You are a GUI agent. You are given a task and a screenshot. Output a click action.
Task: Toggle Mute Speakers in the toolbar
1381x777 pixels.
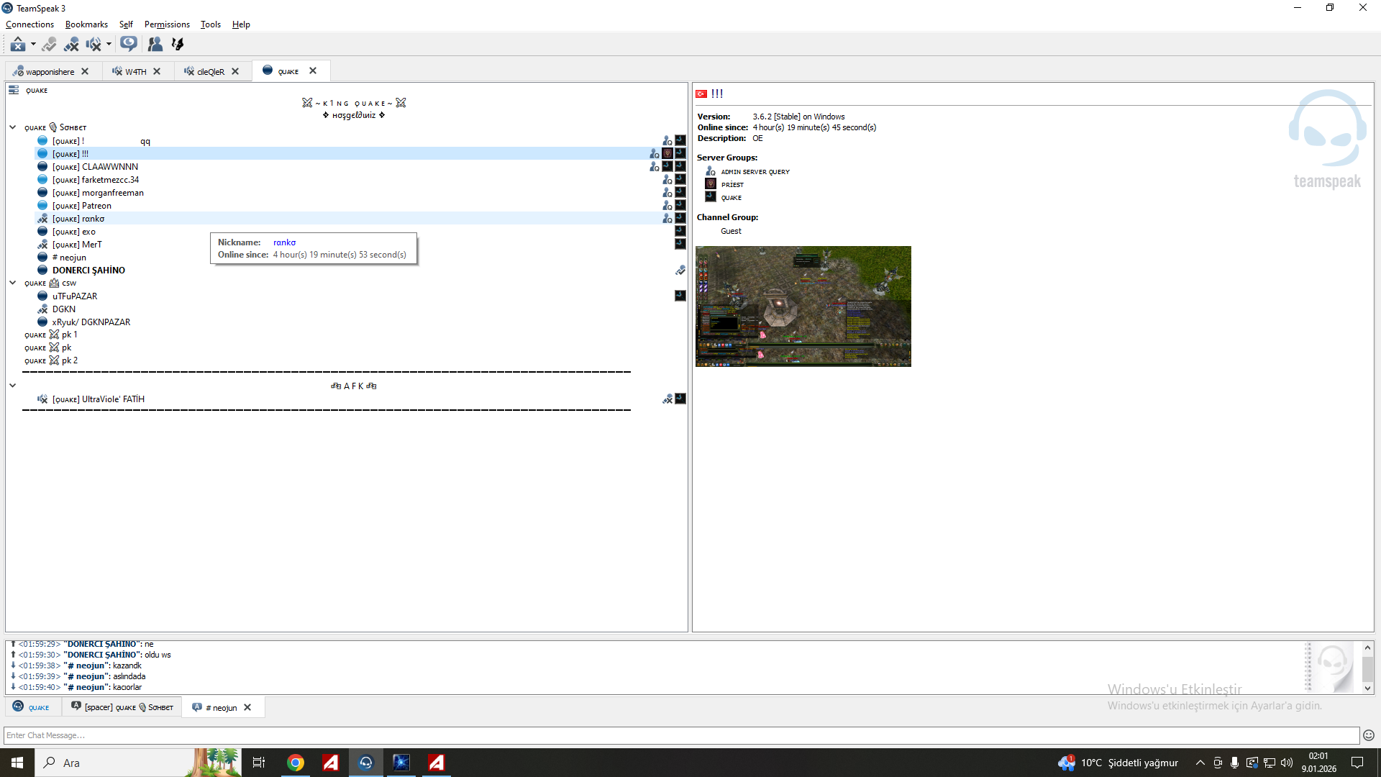(x=94, y=45)
